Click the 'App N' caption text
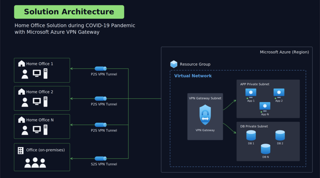 pos(265,114)
